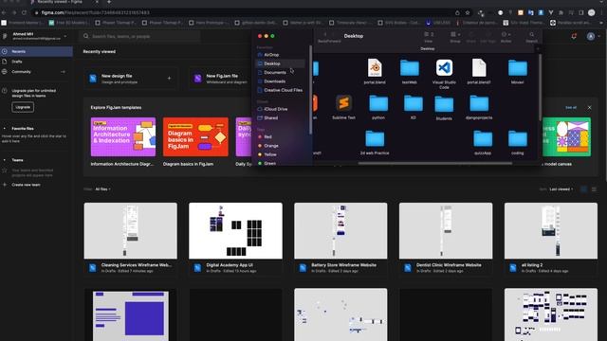Collapse the Teams section
This screenshot has height=341, width=607.
click(5, 160)
